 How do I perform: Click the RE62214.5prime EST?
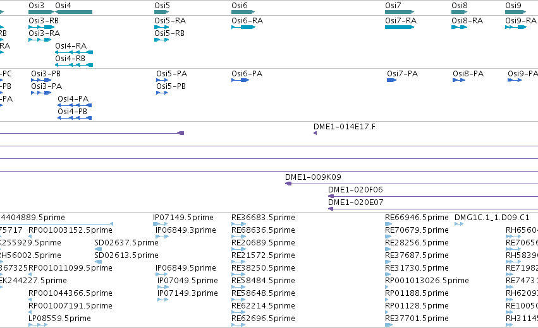238,312
